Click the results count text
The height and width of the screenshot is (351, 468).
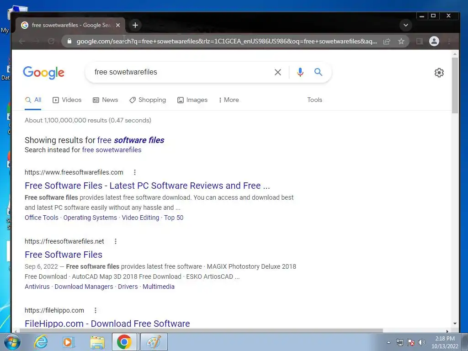coord(88,120)
